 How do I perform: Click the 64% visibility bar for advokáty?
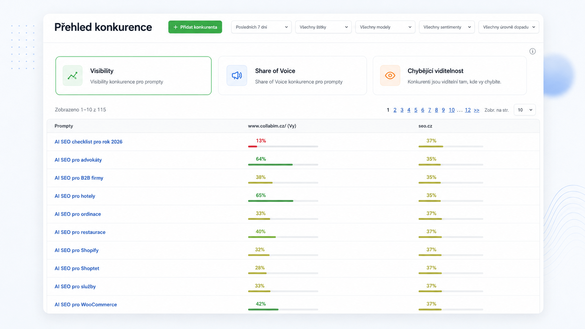coord(283,165)
